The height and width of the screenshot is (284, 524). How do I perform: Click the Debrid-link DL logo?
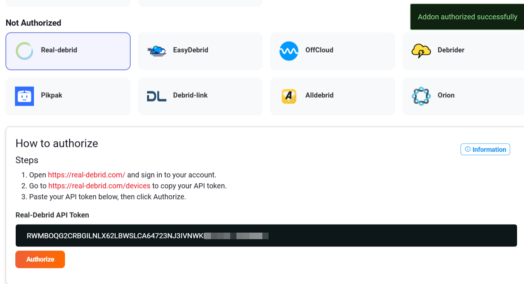tap(157, 96)
